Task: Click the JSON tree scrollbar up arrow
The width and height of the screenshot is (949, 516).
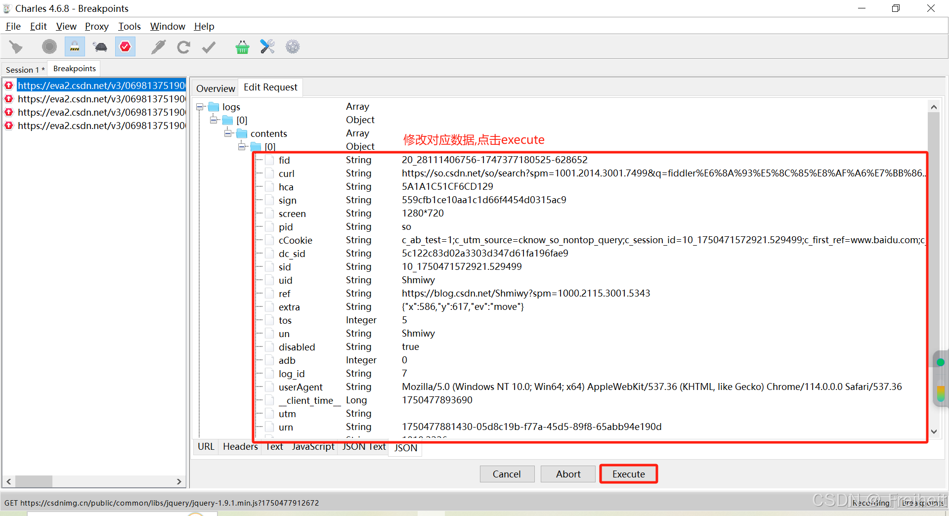Action: [x=934, y=107]
